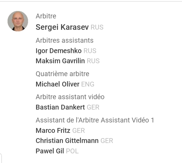The width and height of the screenshot is (182, 163).
Task: Select assistant referee Maksim Gavrilin
Action: (x=60, y=61)
